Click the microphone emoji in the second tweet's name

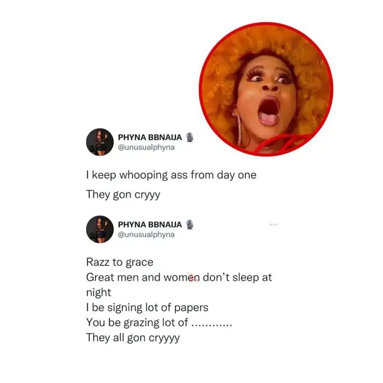coord(190,224)
